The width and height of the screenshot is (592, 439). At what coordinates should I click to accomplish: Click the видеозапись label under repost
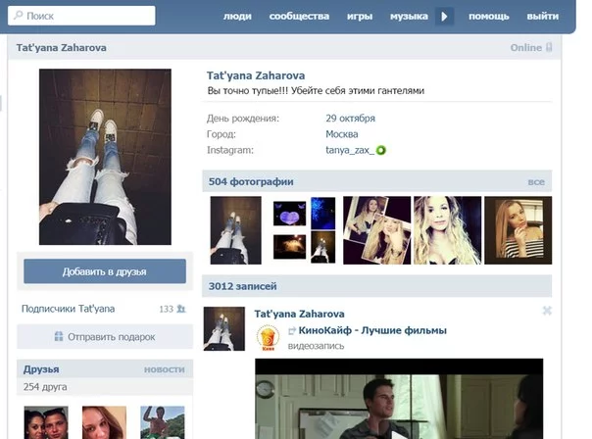pos(316,346)
